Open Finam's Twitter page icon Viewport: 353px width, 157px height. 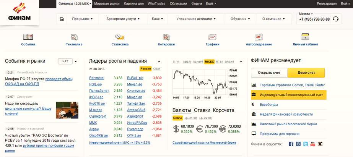[306, 144]
